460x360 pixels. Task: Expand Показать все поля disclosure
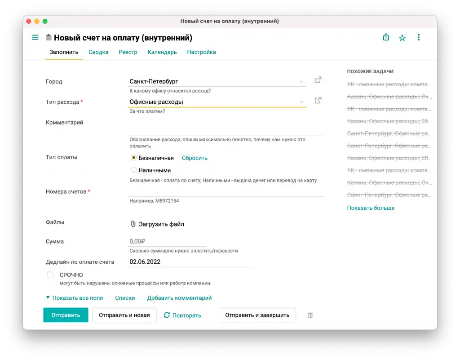coord(74,298)
